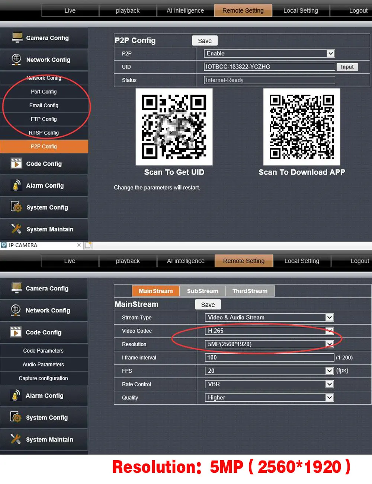The image size is (372, 484).
Task: Click the Scan To Get UID QR code
Action: point(174,127)
